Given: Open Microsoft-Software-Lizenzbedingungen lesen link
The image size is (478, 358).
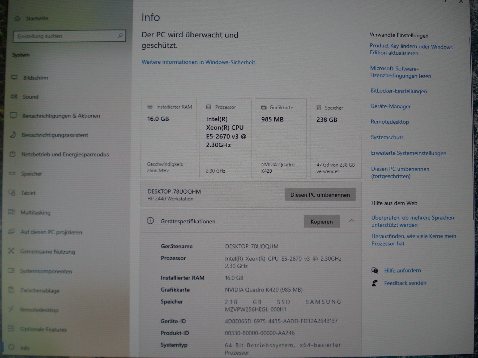Looking at the screenshot, I should point(400,72).
